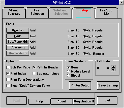This screenshot has height=108, width=124.
Task: Decrease left indent with down arrow
Action: (x=113, y=70)
